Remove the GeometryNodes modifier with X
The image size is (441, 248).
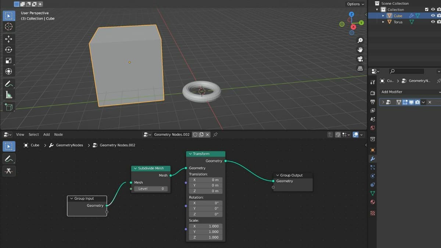430,102
